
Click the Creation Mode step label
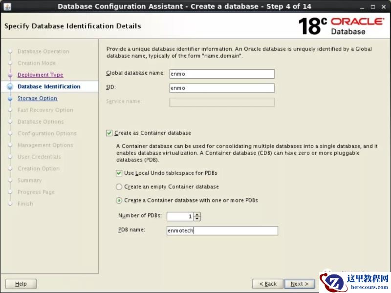click(37, 63)
